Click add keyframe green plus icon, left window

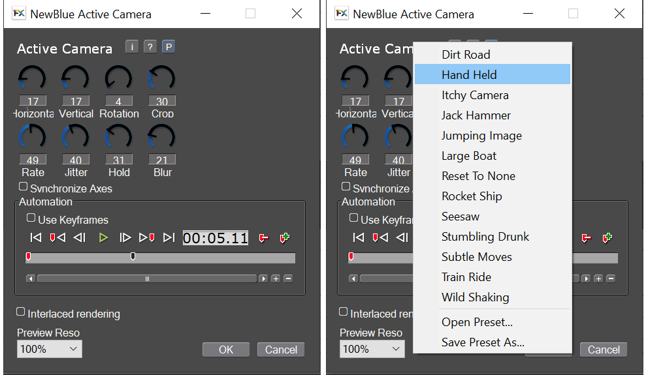click(285, 238)
